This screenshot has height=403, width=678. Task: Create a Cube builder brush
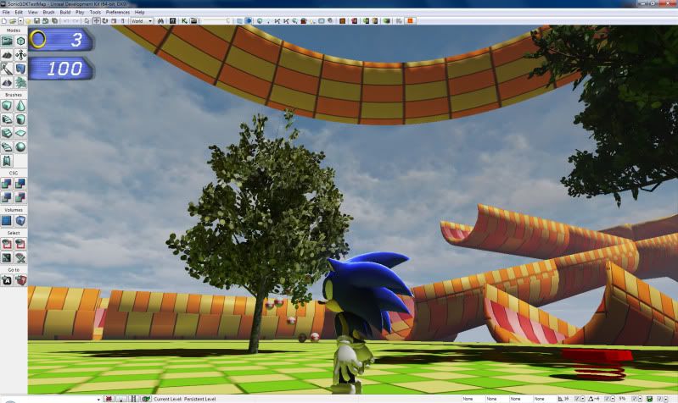coord(7,106)
